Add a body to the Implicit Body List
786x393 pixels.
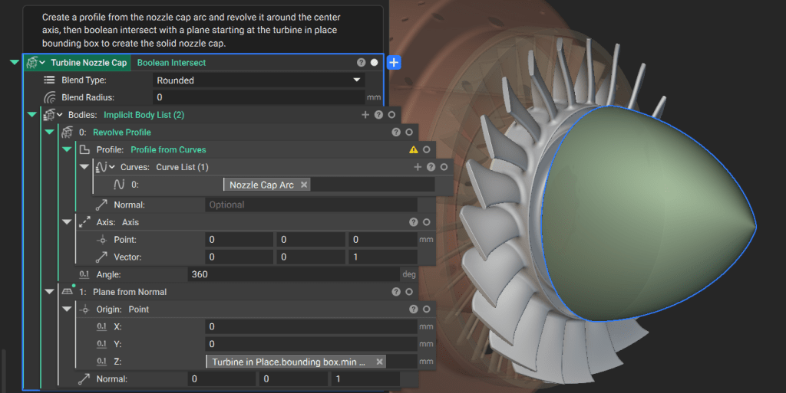[365, 115]
